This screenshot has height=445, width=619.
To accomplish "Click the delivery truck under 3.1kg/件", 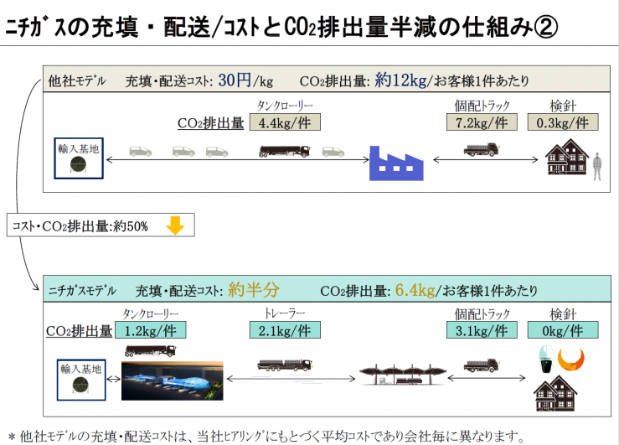I will [482, 365].
